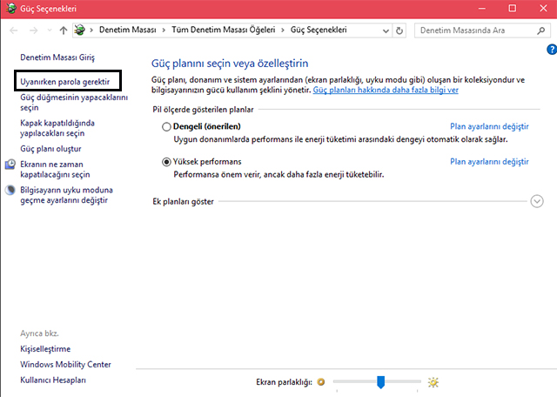Select the Yüksek performans power plan

[166, 162]
